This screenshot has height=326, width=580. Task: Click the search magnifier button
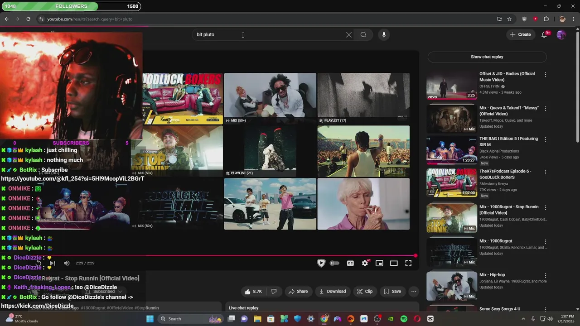click(x=363, y=35)
